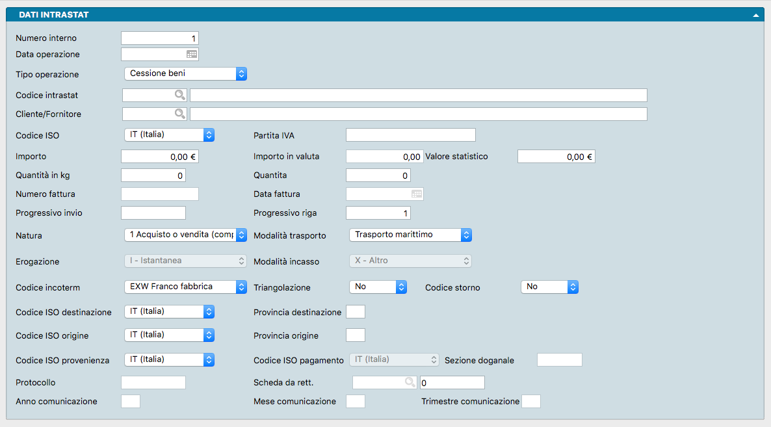Change the Codice storno option

pyautogui.click(x=549, y=287)
